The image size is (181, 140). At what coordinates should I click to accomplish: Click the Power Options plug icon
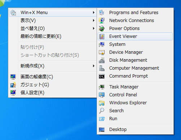point(102,29)
